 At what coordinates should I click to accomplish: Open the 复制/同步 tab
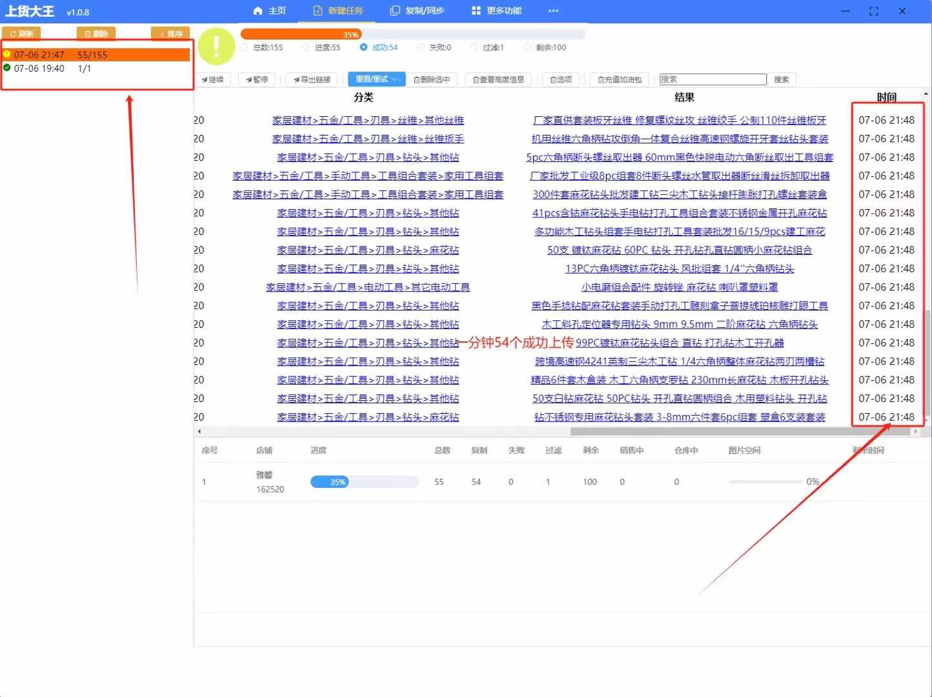[418, 11]
